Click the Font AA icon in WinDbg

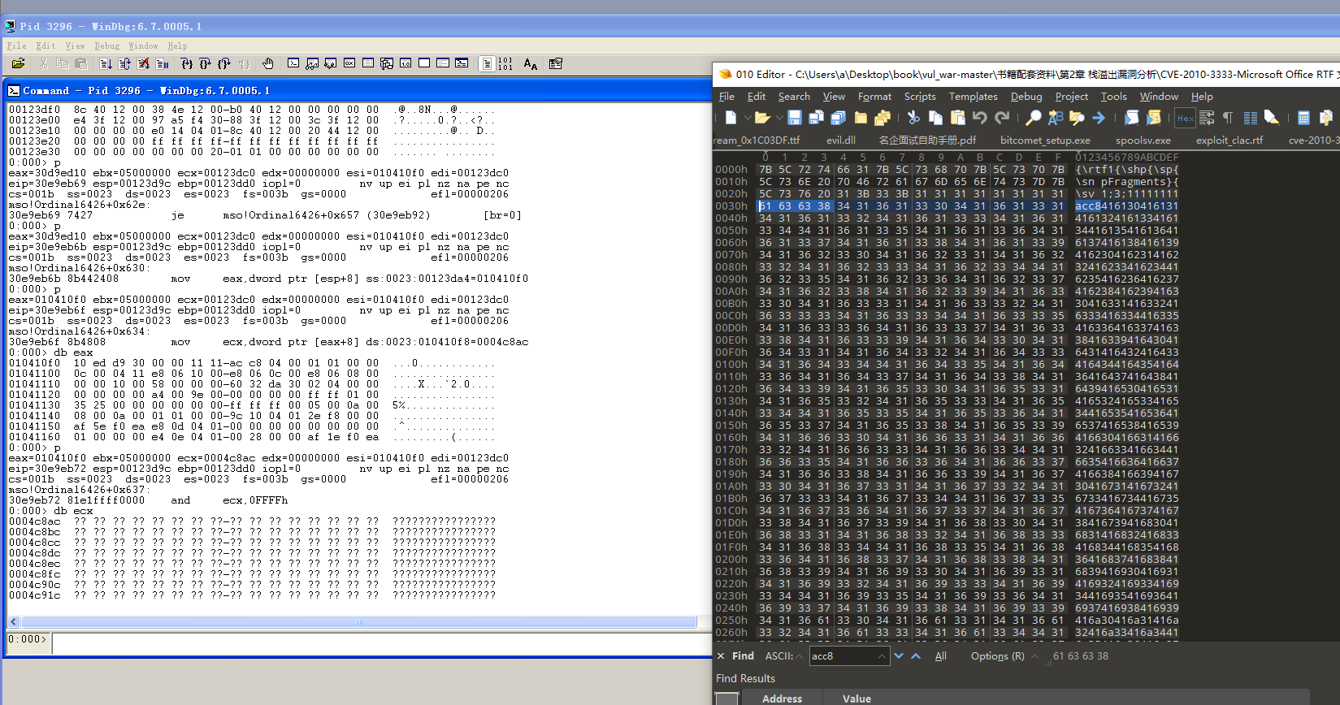pos(530,63)
